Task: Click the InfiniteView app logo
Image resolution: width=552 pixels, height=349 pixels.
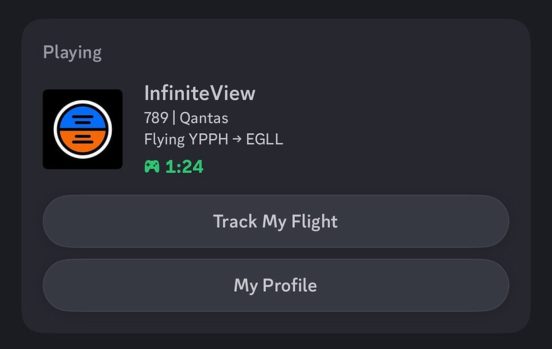Action: click(x=82, y=130)
